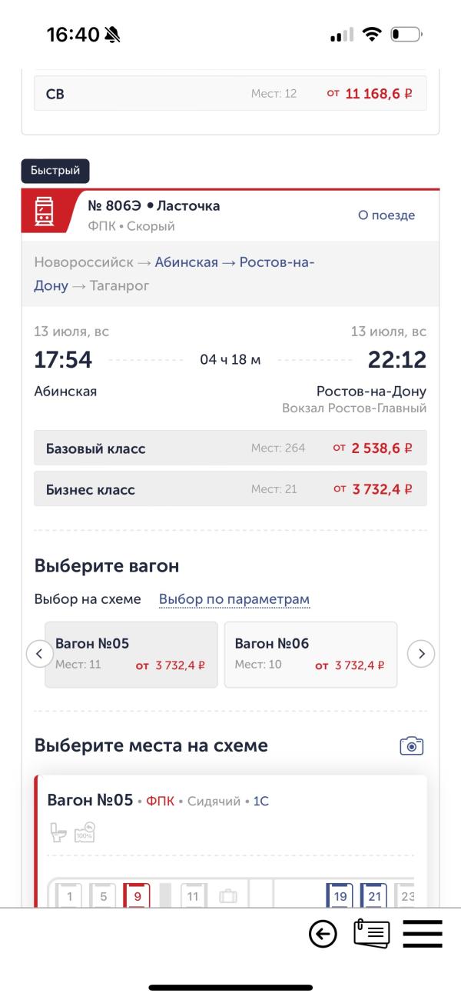Show next wagons with the right chevron

(421, 655)
